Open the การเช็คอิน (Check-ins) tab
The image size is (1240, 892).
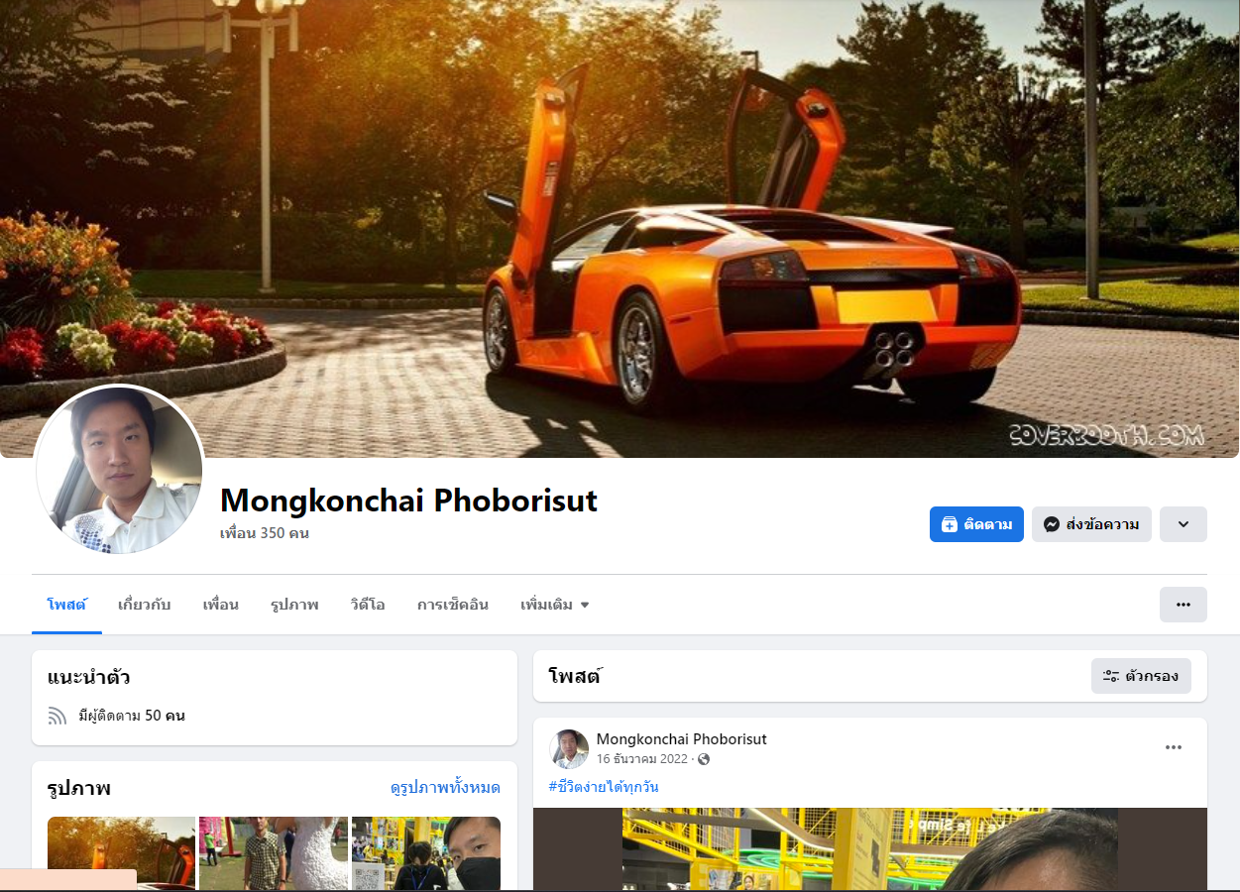[453, 605]
